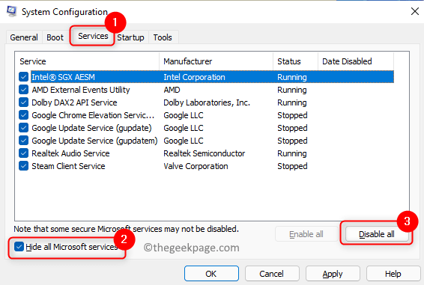Select the Services tab
Viewport: 424px width, 285px height.
[93, 36]
